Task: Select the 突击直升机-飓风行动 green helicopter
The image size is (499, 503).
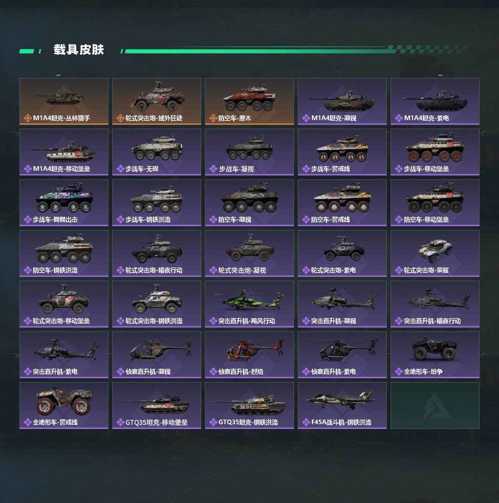Action: [249, 304]
